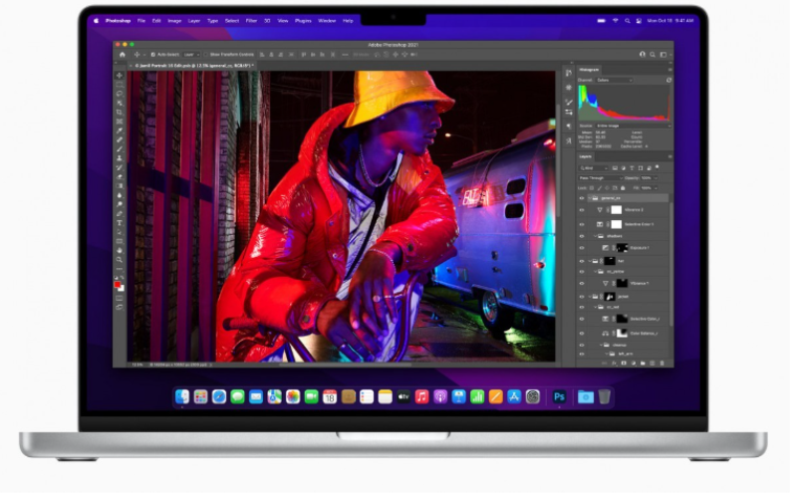The height and width of the screenshot is (498, 796).
Task: Select the Crop tool
Action: click(120, 113)
